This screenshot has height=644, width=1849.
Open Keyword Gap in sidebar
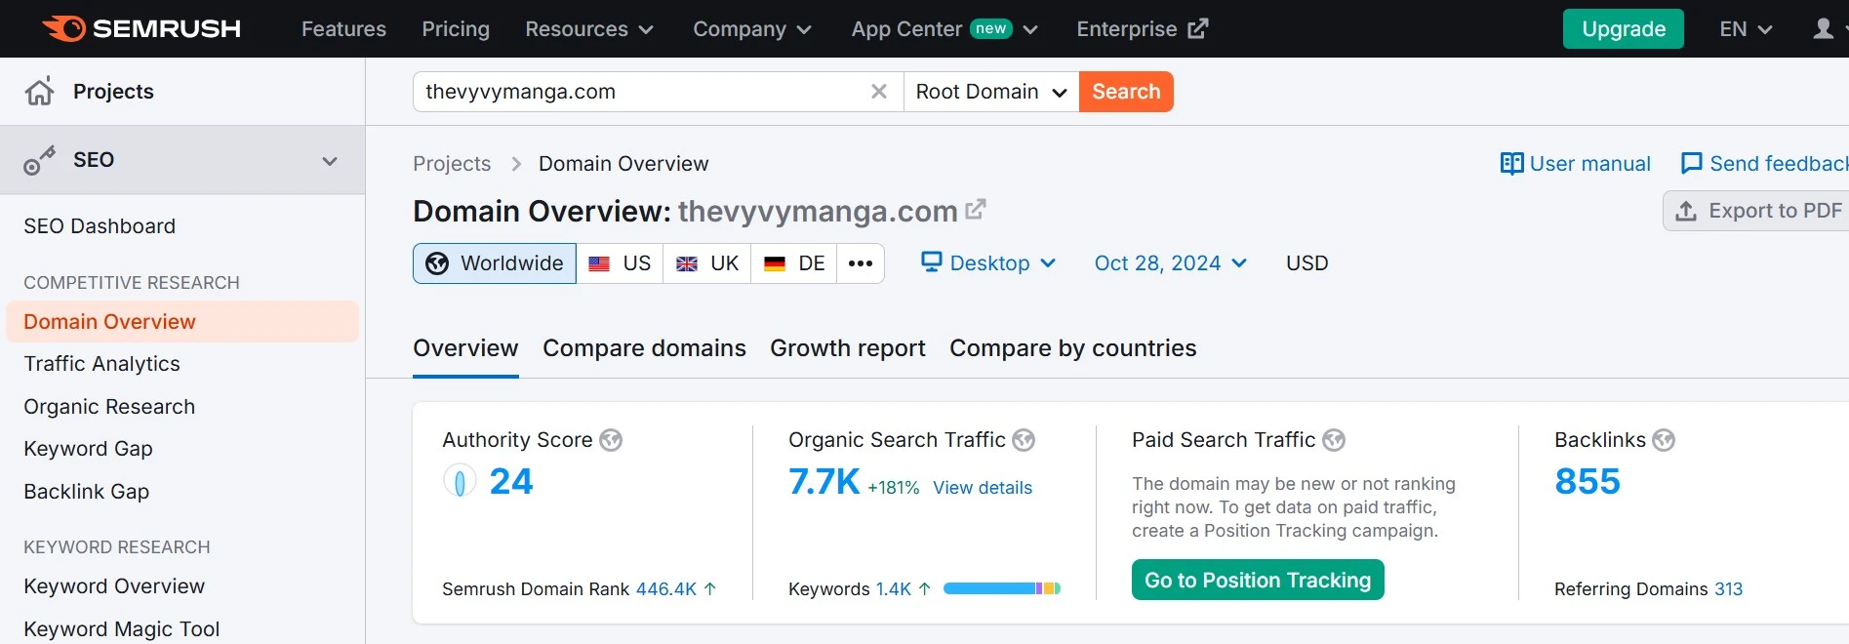pos(88,449)
